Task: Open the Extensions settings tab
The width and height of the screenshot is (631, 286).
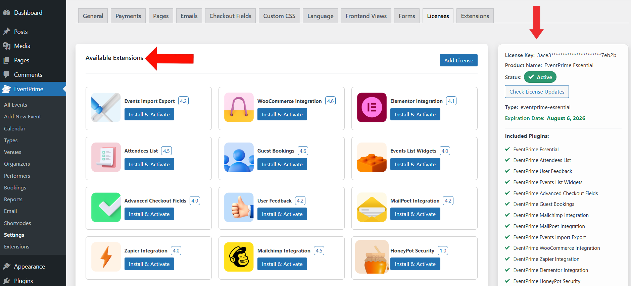Action: pos(475,16)
